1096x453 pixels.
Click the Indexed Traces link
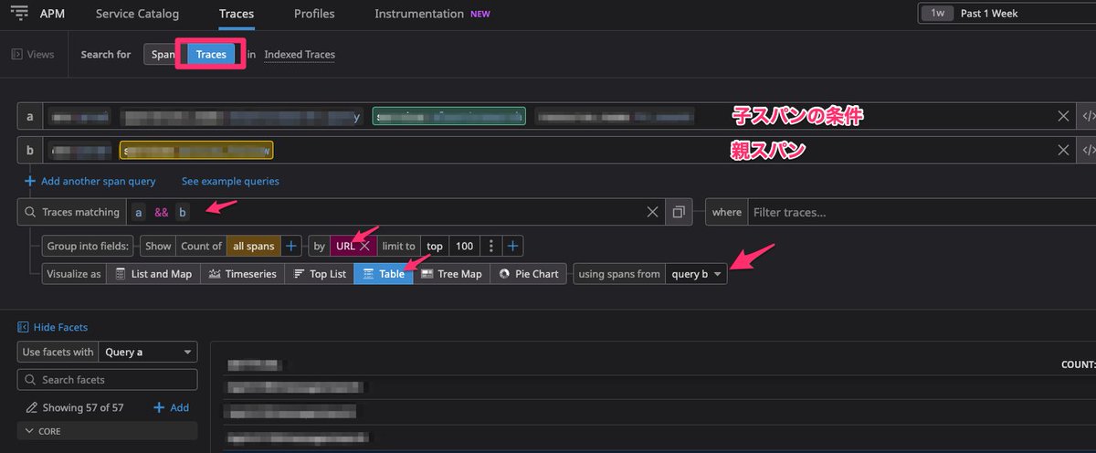pyautogui.click(x=300, y=55)
